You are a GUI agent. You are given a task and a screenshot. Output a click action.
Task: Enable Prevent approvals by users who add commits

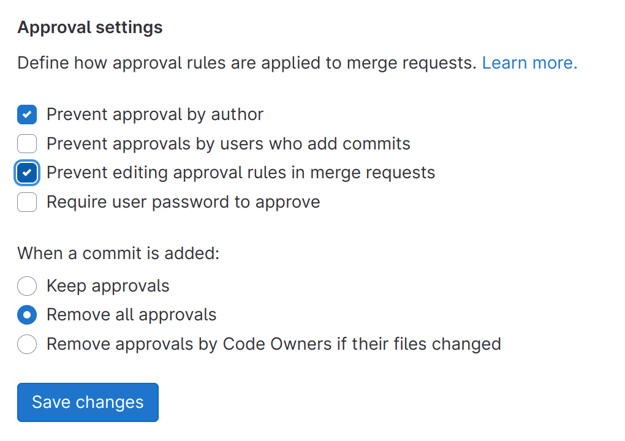point(27,144)
